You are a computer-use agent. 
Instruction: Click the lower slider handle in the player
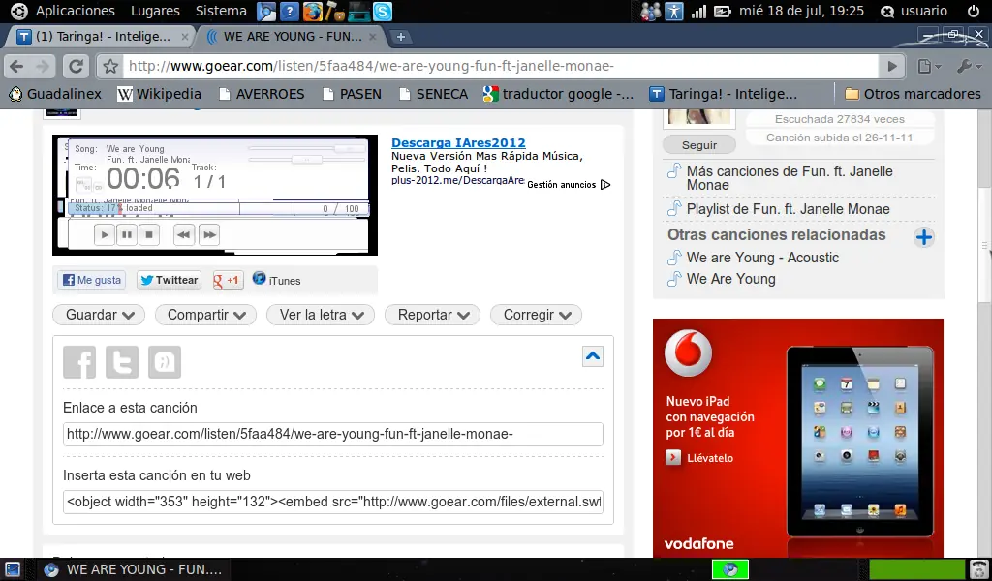(307, 160)
